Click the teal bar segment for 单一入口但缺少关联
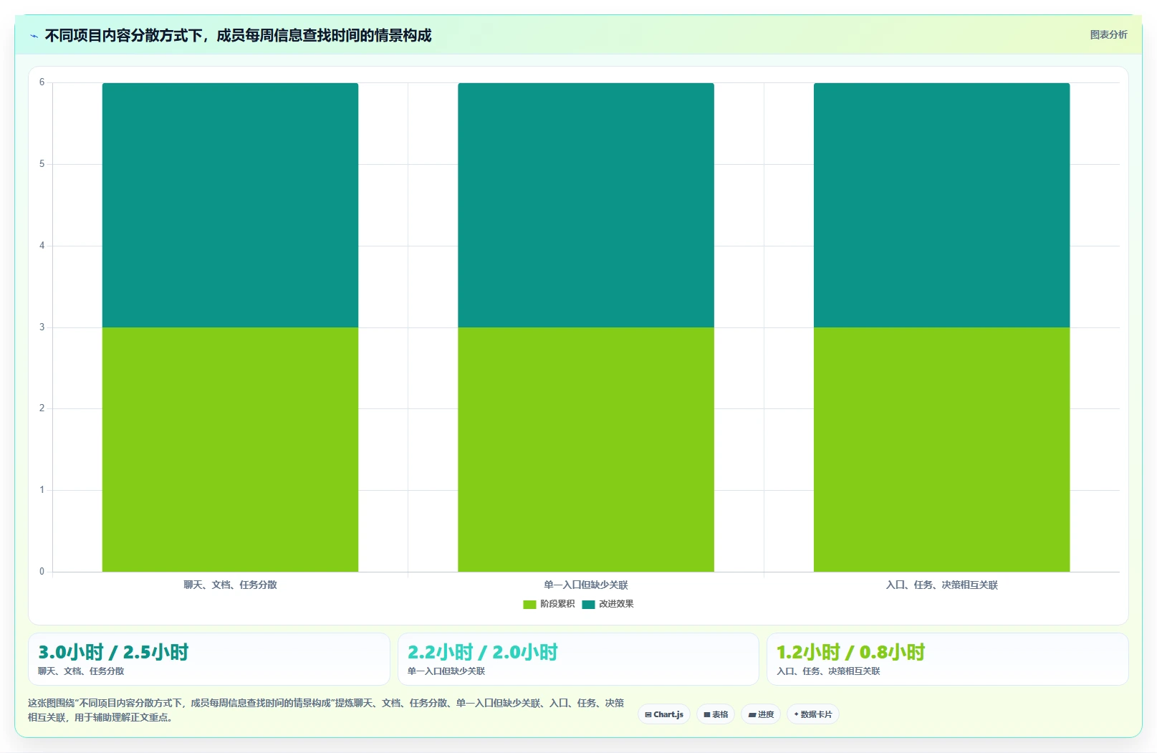Image resolution: width=1157 pixels, height=753 pixels. click(x=586, y=205)
